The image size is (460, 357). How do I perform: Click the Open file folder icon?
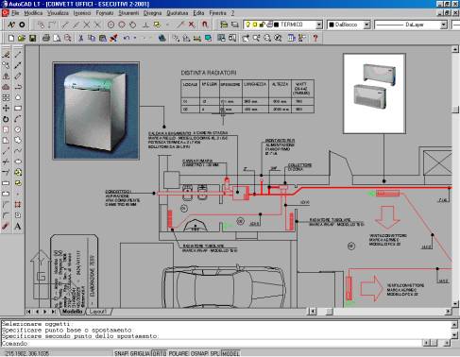pos(22,38)
